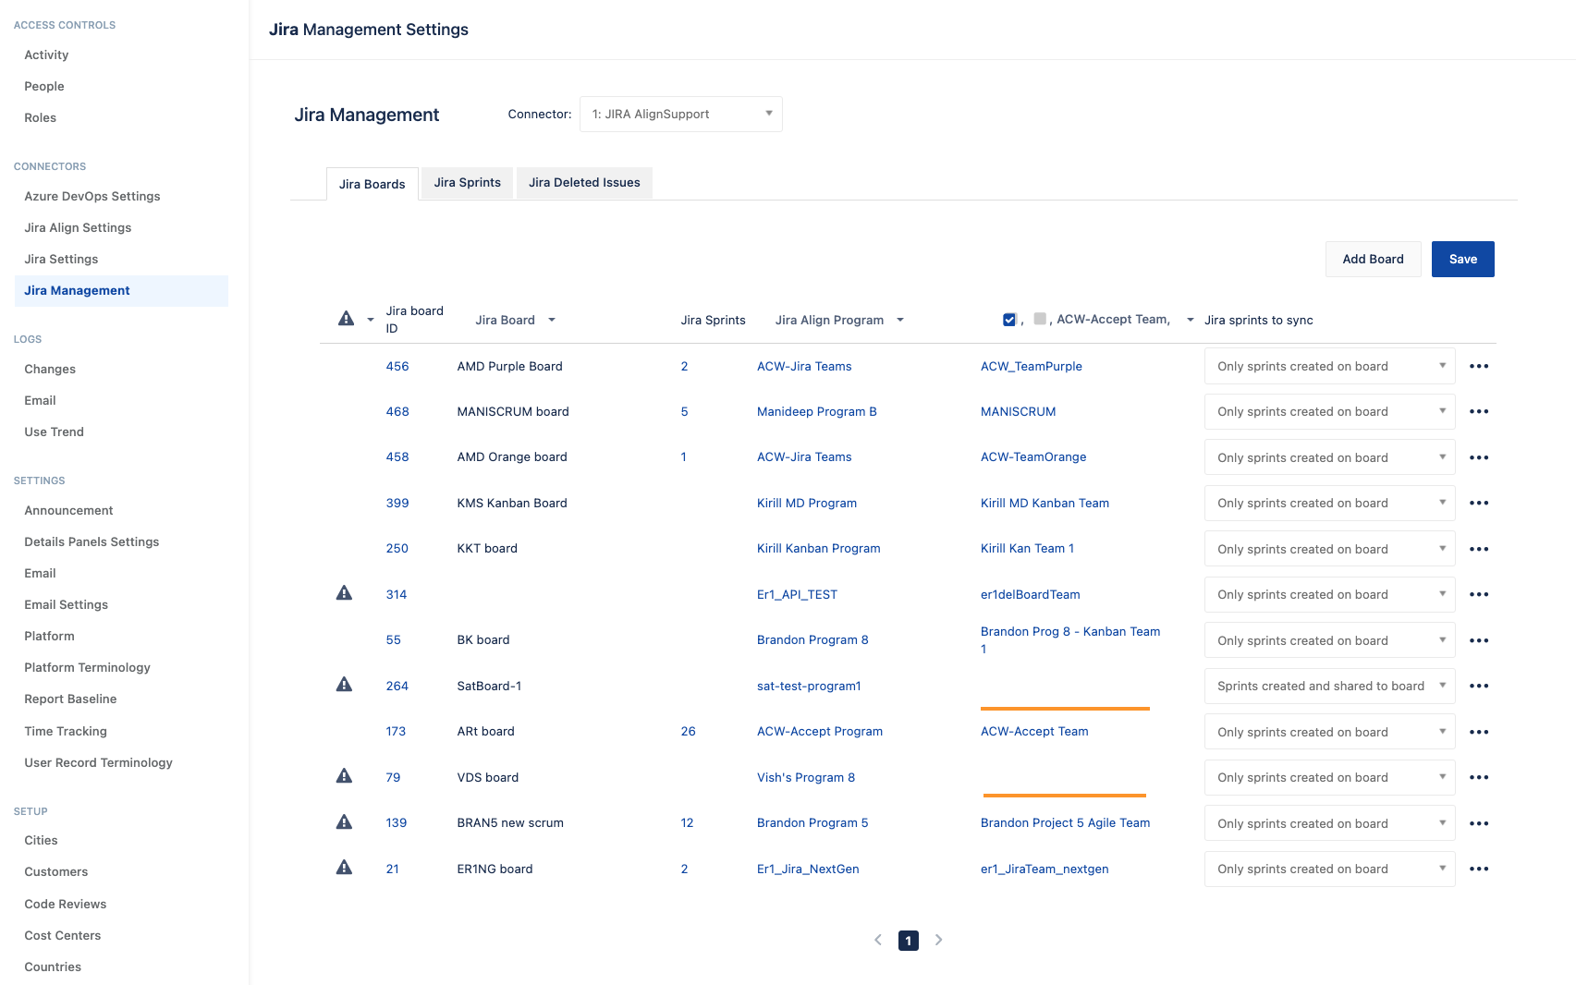Open more options for KKT board
Image resolution: width=1576 pixels, height=985 pixels.
click(x=1479, y=549)
